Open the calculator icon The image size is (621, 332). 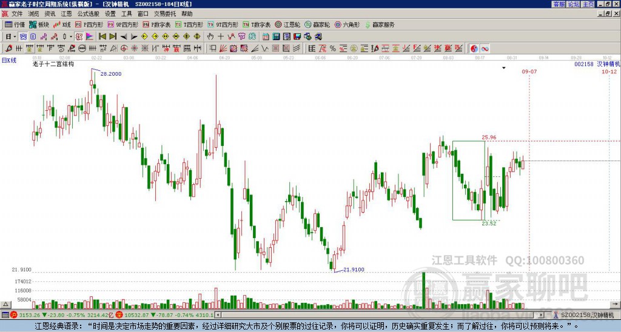click(276, 37)
